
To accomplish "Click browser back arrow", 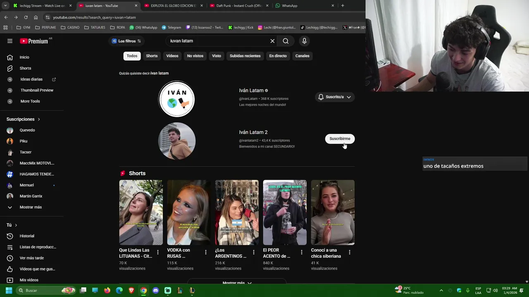I will [6, 17].
